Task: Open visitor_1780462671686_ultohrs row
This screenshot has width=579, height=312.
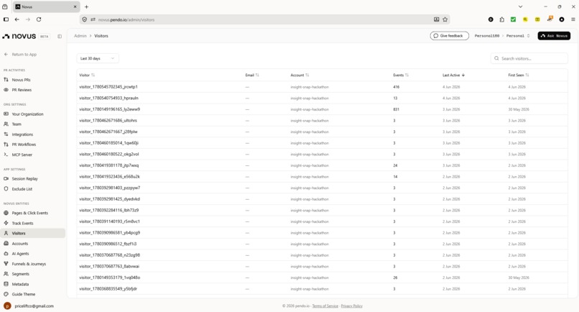Action: [x=322, y=121]
